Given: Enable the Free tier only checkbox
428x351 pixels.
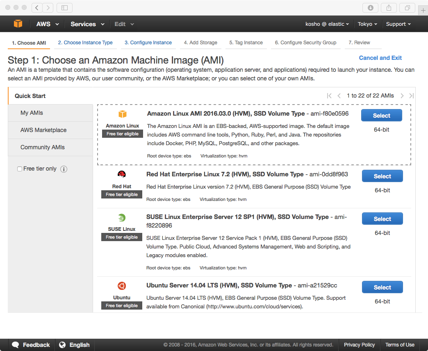Looking at the screenshot, I should (20, 169).
